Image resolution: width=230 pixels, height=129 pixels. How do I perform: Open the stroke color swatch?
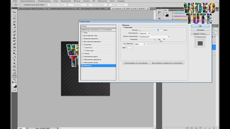[x=129, y=48]
